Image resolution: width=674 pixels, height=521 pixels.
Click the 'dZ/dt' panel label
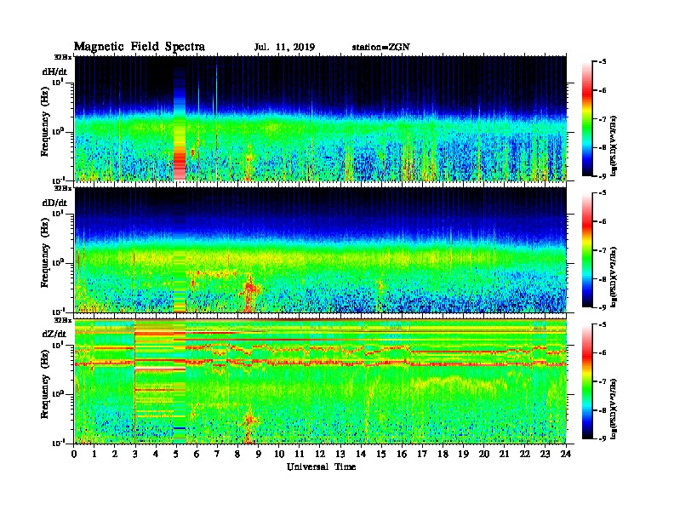tap(54, 334)
